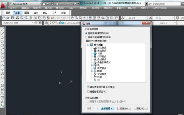Click the 帮助(H) button in purge dialog
This screenshot has height=115, width=184.
point(141,108)
